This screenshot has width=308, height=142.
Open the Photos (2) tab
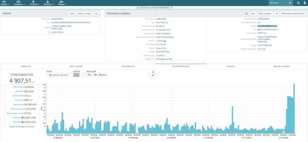[231, 66]
